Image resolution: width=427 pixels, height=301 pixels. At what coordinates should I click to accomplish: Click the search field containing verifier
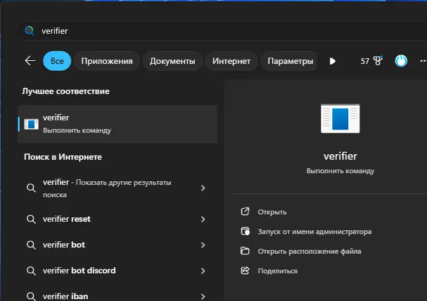point(221,31)
